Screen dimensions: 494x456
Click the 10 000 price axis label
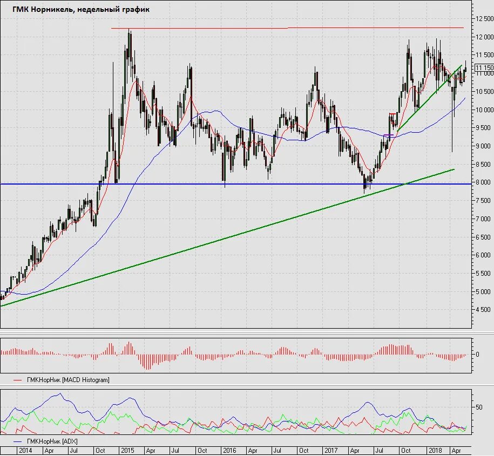pos(484,110)
